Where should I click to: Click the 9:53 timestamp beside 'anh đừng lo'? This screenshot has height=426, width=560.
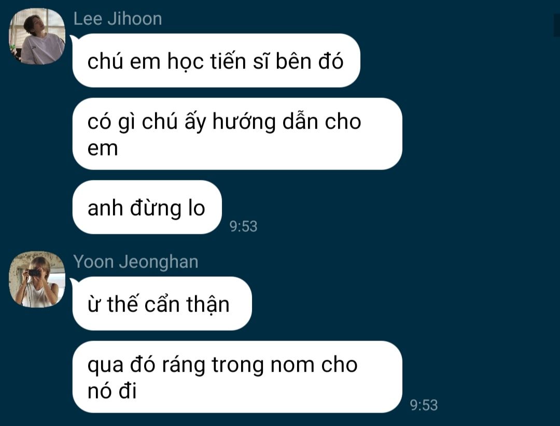243,226
